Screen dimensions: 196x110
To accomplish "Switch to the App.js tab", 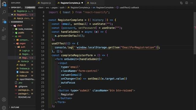I will 93,3.
